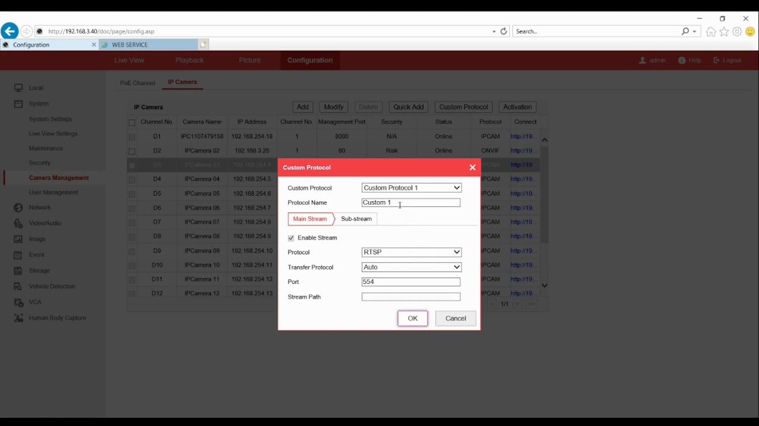Click Cancel in Custom Protocol dialog

point(456,318)
